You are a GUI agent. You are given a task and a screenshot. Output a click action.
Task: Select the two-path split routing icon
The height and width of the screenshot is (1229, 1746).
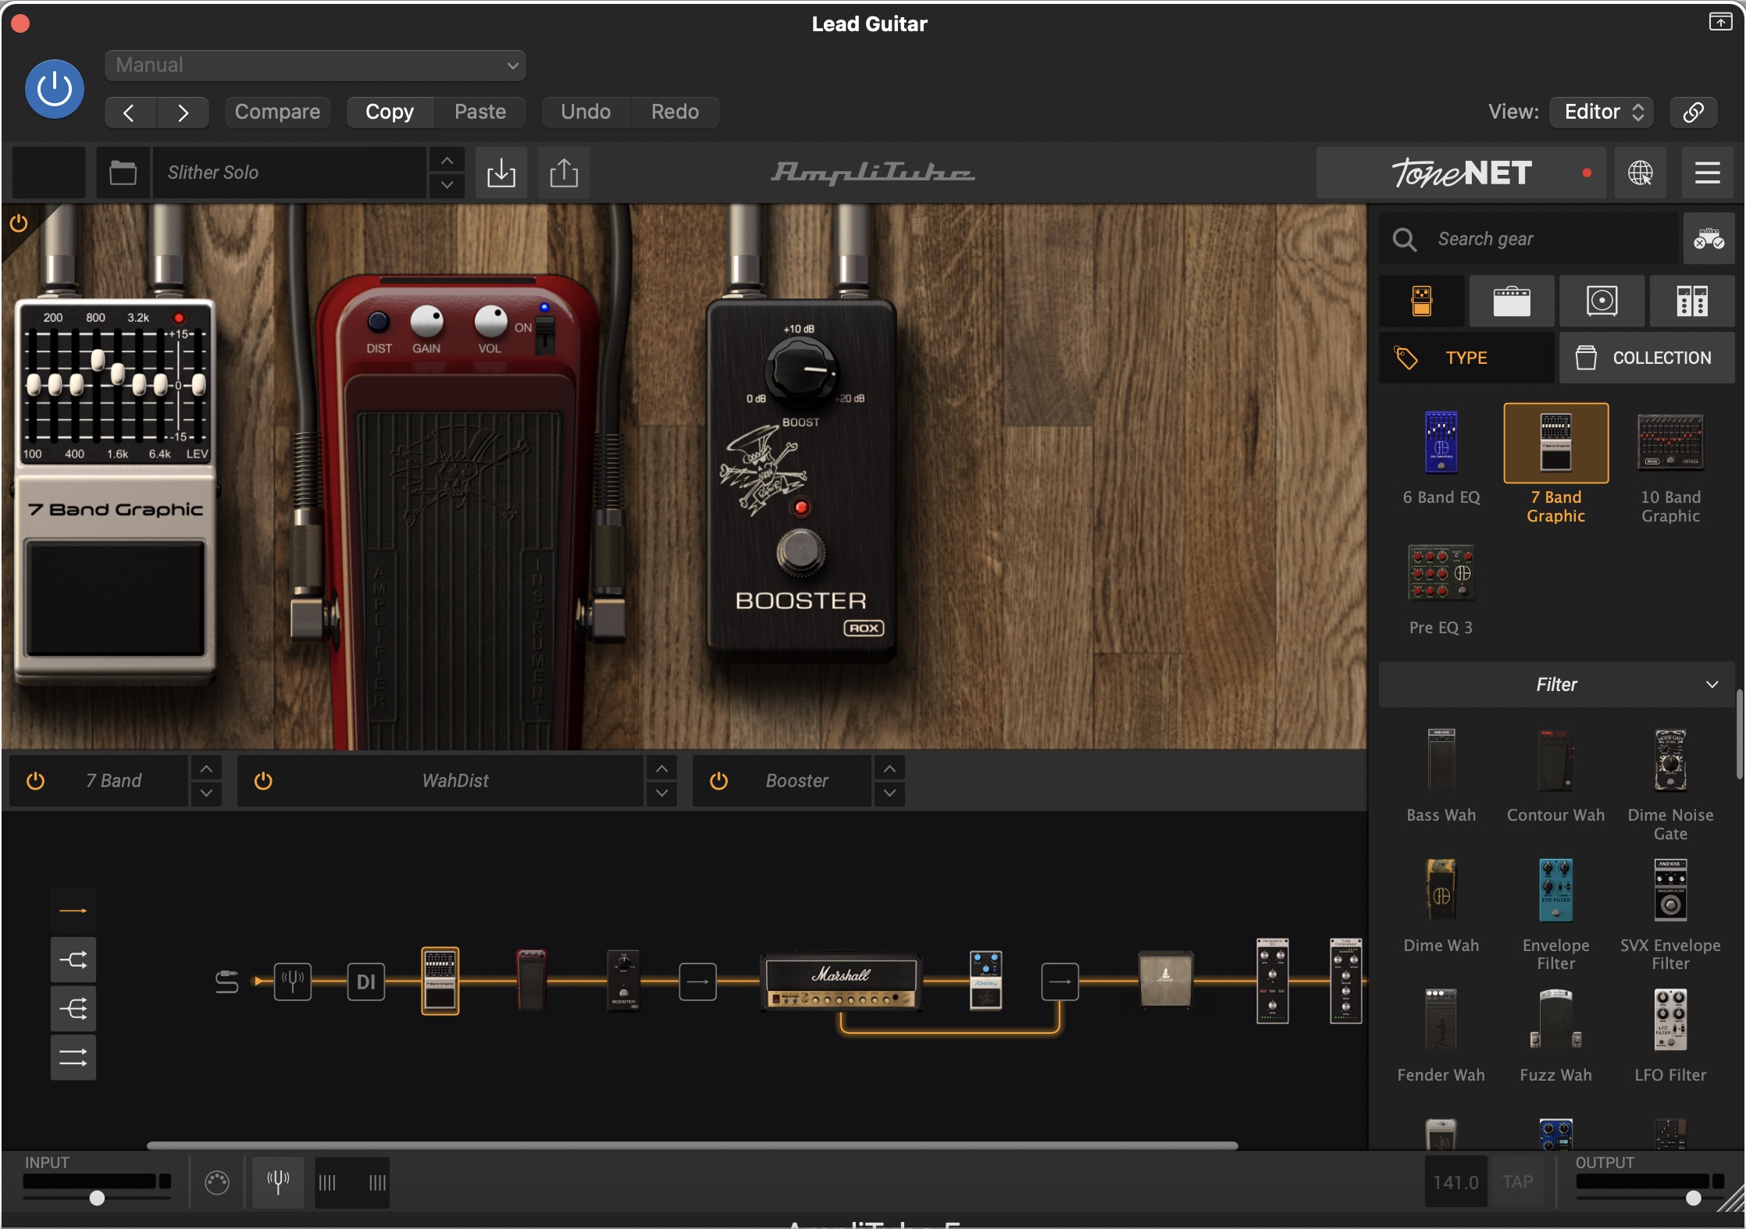tap(73, 960)
